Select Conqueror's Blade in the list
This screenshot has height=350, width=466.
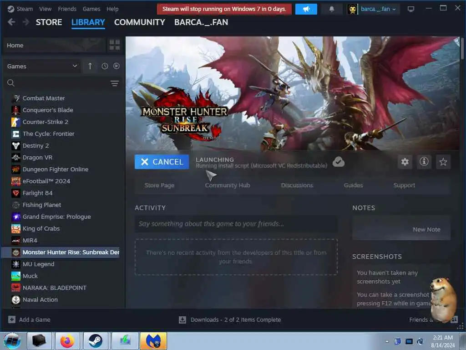point(47,110)
